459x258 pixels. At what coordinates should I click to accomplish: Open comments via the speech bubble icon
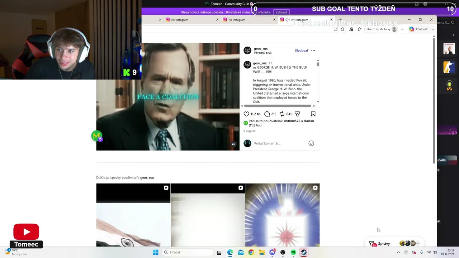pos(267,114)
